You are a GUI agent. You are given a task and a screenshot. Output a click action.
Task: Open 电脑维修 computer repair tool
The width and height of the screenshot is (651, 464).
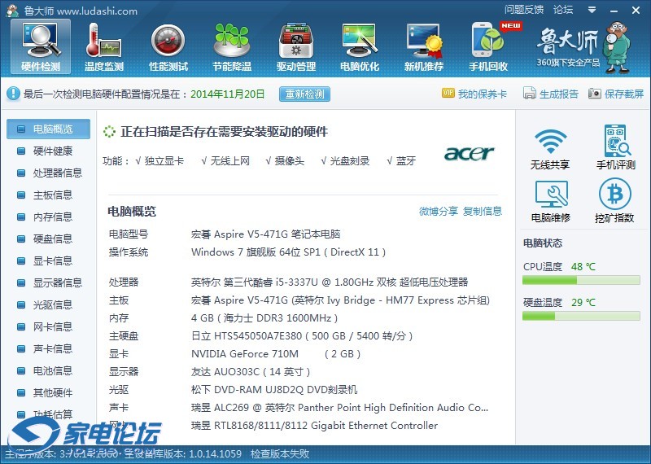[550, 201]
